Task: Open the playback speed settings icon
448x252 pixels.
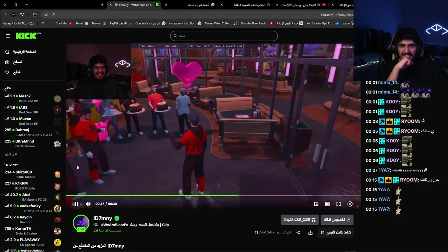Action: tap(350, 204)
